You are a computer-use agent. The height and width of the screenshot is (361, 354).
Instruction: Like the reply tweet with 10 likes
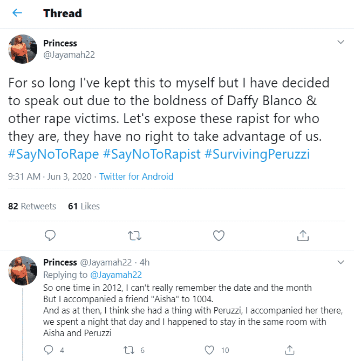208,350
